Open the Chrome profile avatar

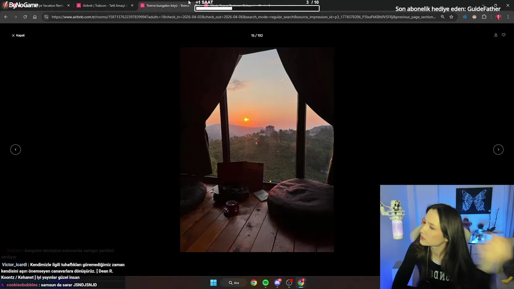pos(498,17)
